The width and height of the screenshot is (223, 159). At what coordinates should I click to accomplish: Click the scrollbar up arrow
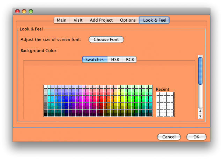pyautogui.click(x=200, y=111)
